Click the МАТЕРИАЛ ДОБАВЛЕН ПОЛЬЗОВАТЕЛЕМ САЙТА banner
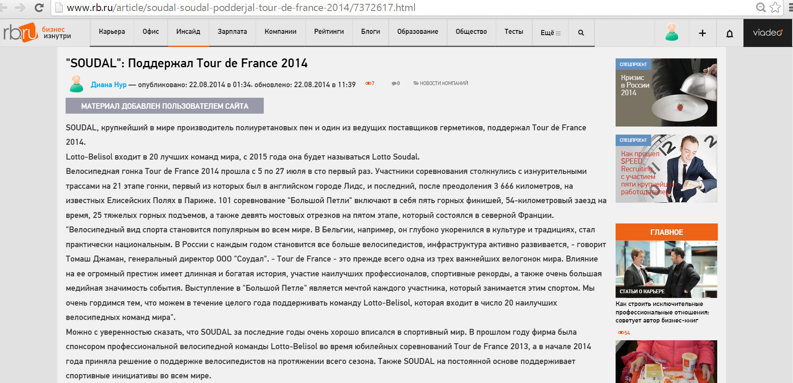This screenshot has width=793, height=383. click(165, 106)
